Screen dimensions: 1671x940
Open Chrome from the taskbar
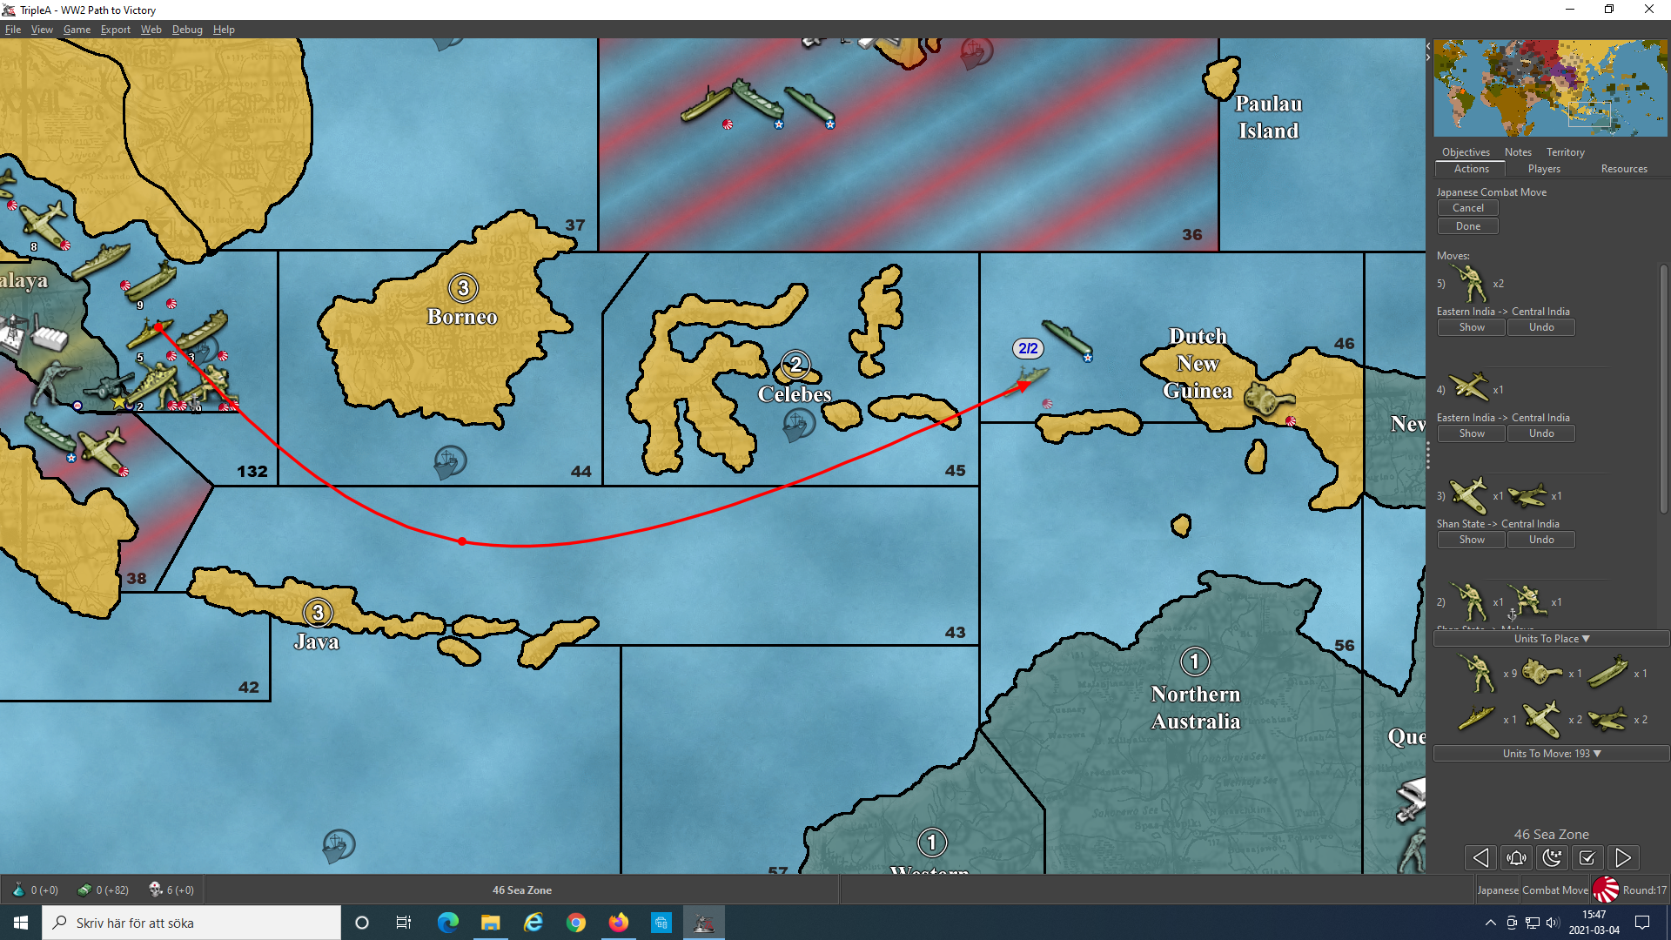click(576, 923)
